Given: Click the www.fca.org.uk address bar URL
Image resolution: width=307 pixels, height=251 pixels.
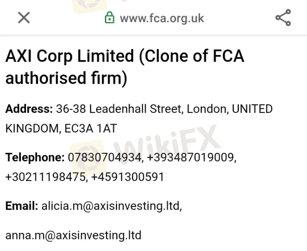Looking at the screenshot, I should pos(161,19).
